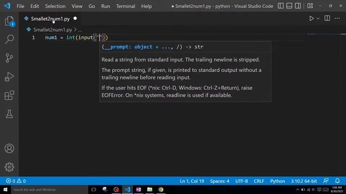Open the volume icon in the tray
Image resolution: width=346 pixels, height=194 pixels.
point(314,190)
